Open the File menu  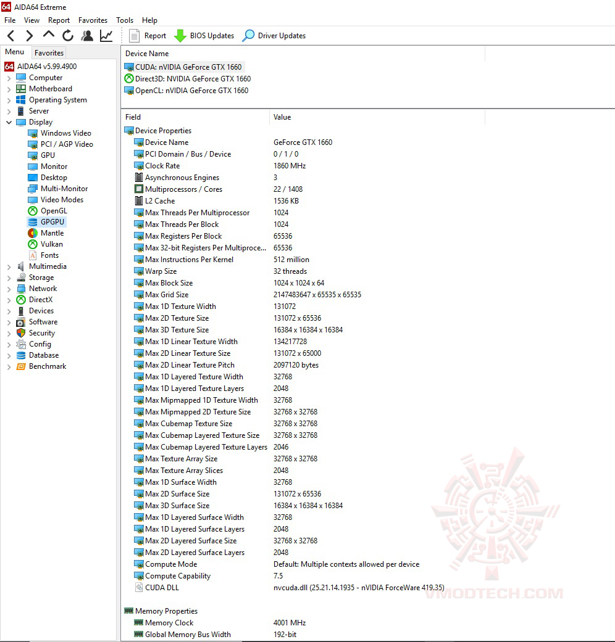tap(10, 20)
